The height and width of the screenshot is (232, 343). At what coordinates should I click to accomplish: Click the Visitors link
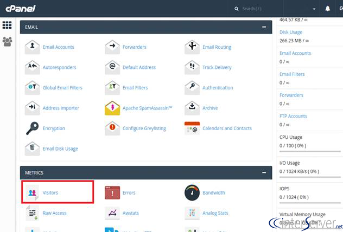coord(50,192)
